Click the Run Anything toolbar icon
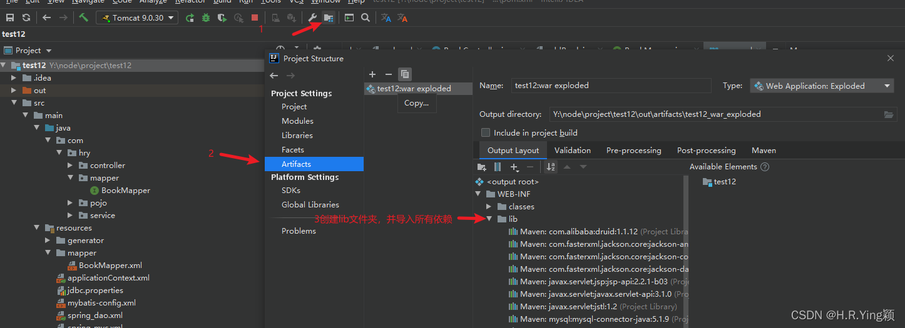Screen dimensions: 905x328 [349, 18]
